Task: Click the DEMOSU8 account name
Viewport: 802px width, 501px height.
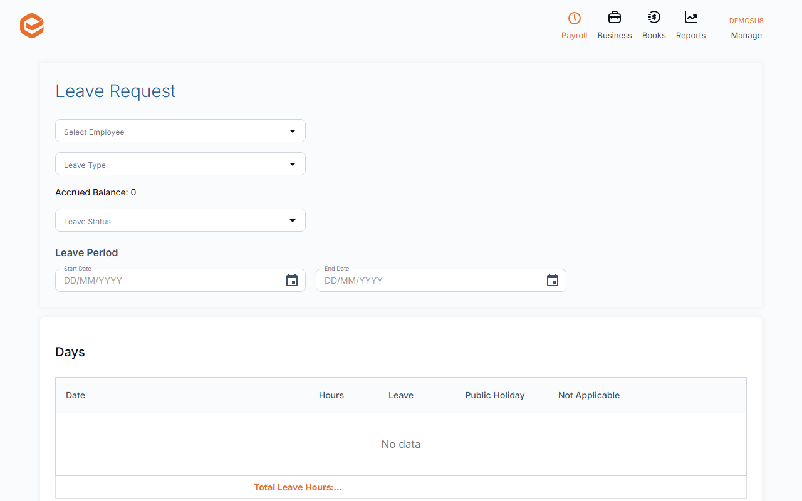Action: coord(746,21)
